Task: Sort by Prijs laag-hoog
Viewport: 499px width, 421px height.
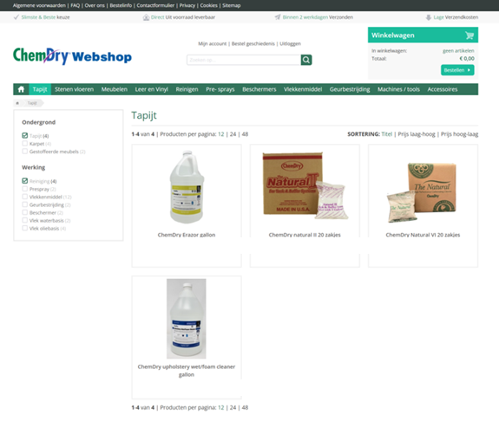Action: 417,134
